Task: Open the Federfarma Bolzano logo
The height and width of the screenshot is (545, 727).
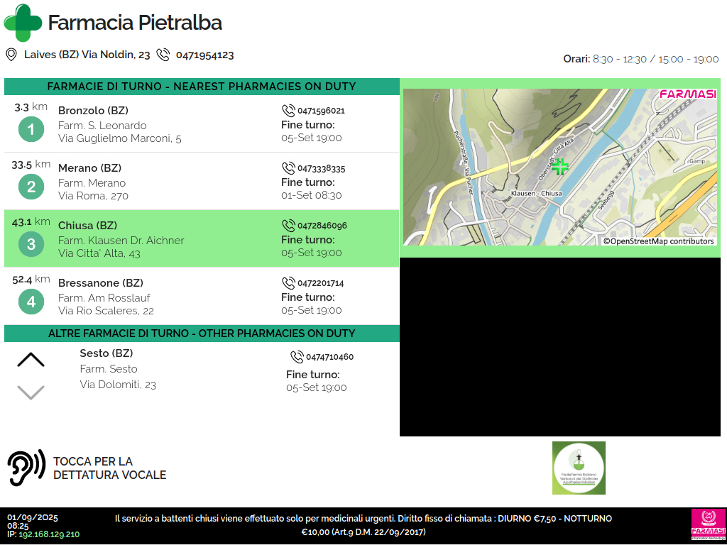Action: [x=579, y=468]
